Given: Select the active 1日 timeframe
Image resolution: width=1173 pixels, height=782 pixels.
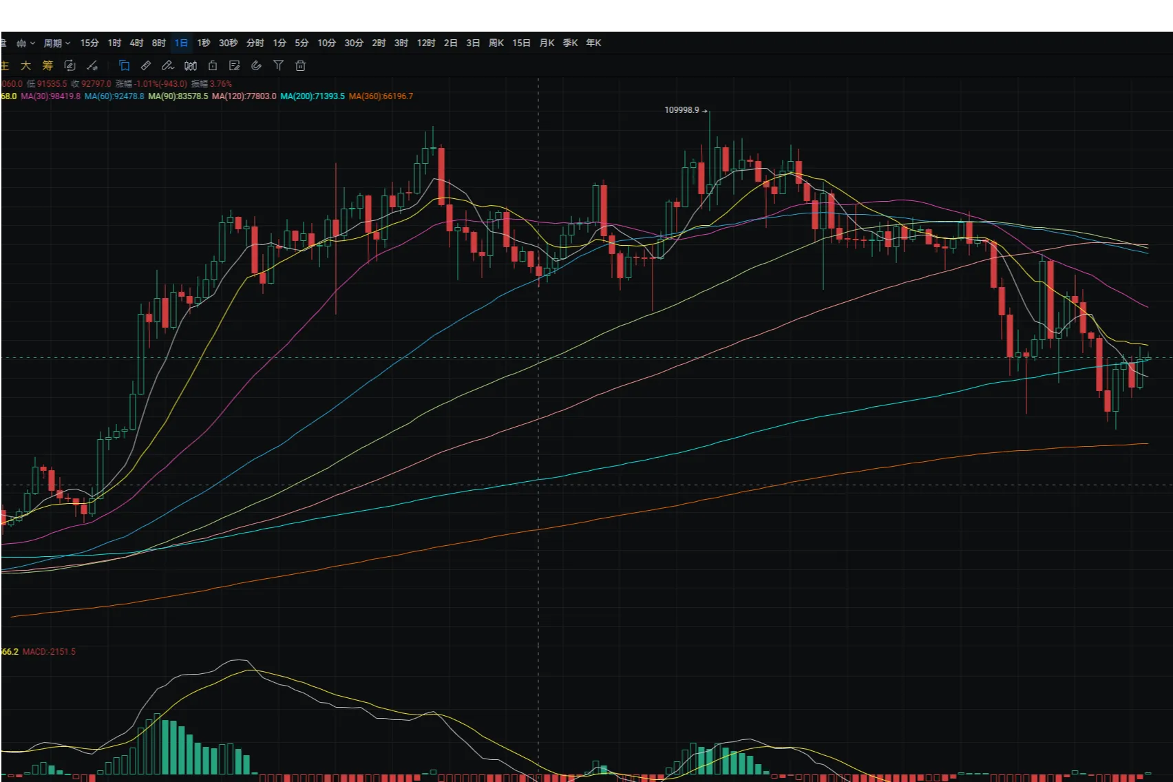Looking at the screenshot, I should click(x=181, y=43).
